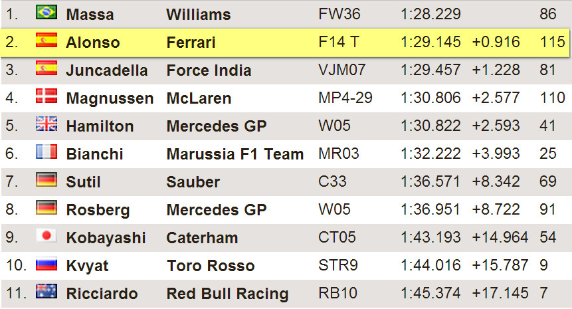Click the British flag next to Hamilton
This screenshot has width=572, height=309.
point(47,124)
